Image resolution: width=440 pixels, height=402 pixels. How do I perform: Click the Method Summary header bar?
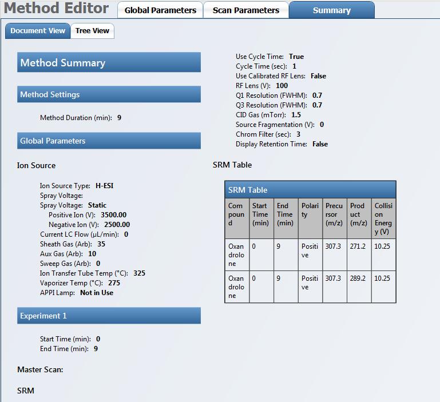click(x=109, y=63)
